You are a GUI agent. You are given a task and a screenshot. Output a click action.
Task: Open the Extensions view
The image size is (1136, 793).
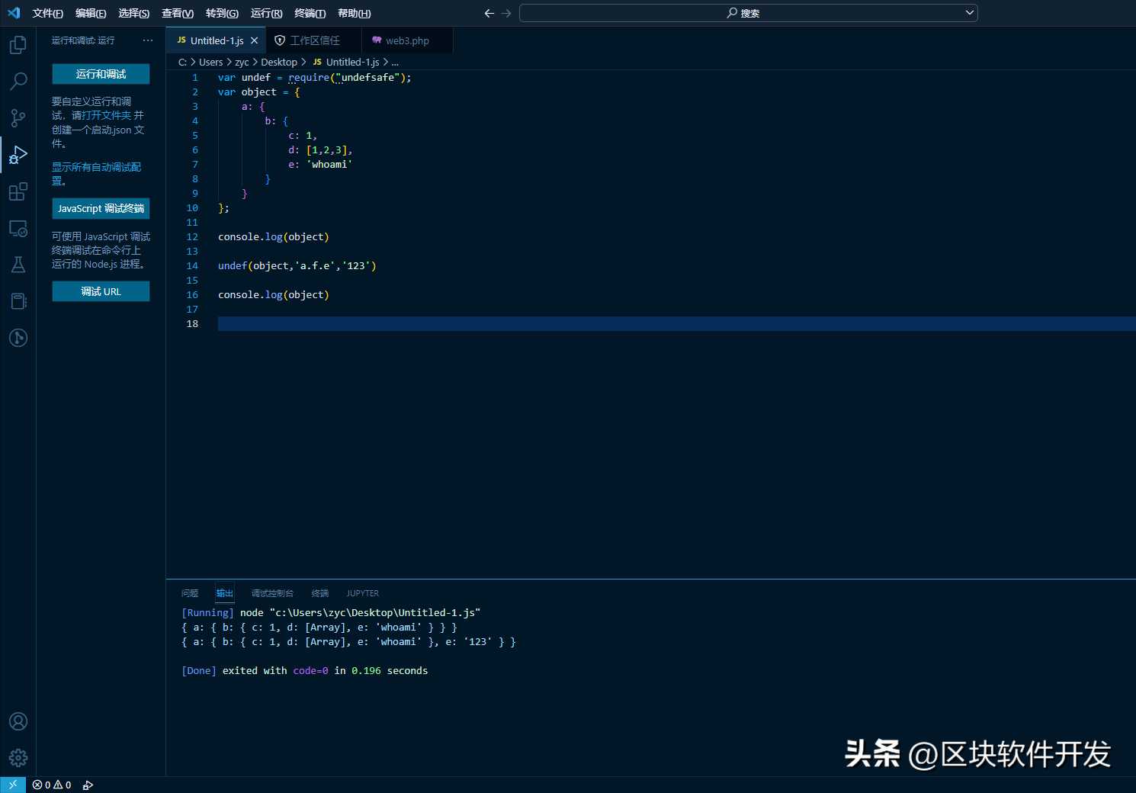[x=18, y=191]
